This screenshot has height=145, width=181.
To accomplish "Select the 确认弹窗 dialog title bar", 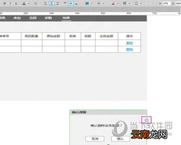I will click(108, 112).
